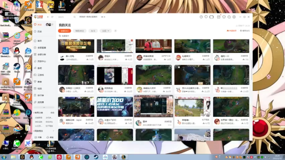
Task: Close the open stream tab with its X
Action: pyautogui.click(x=104, y=17)
